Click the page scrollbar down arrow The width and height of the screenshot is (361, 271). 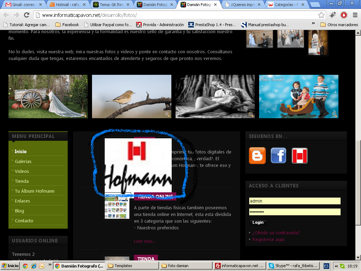[x=358, y=257]
